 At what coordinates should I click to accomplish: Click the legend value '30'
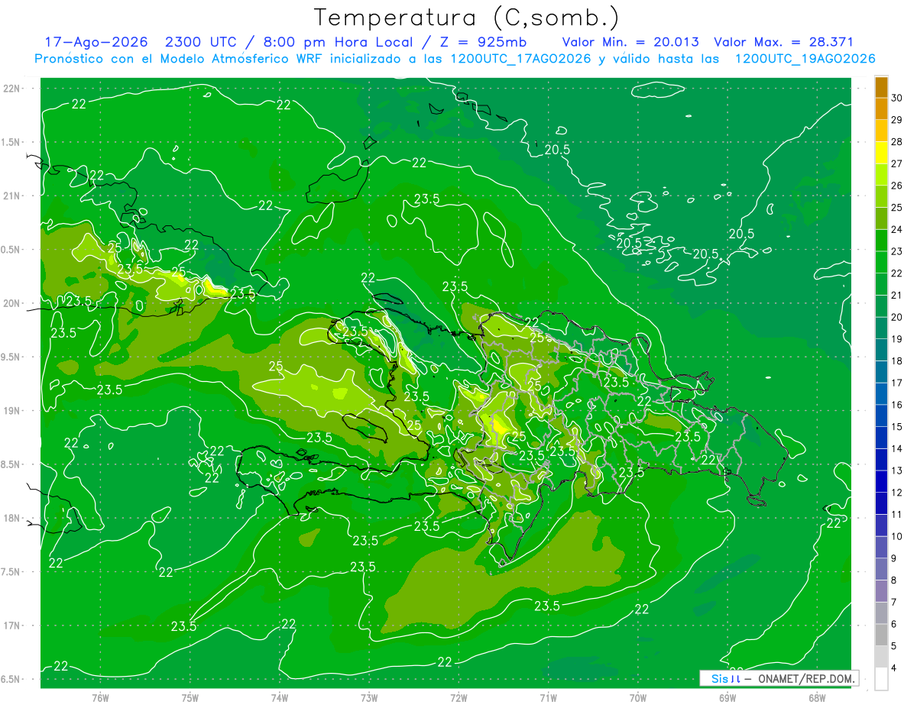click(898, 98)
